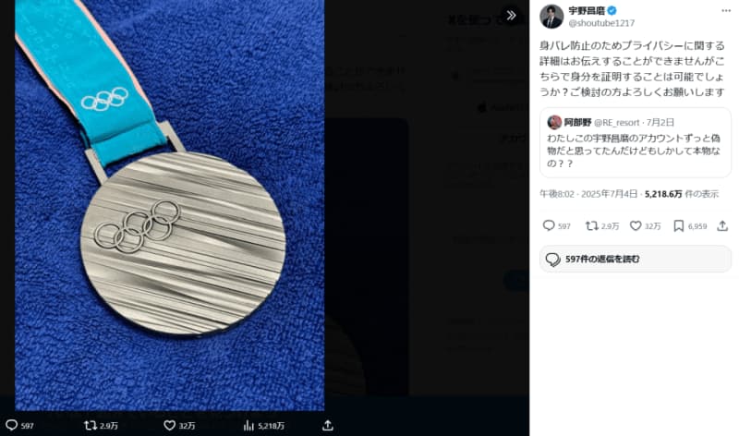
Task: Click the @RE_resort handle in quoted post
Action: pyautogui.click(x=616, y=123)
